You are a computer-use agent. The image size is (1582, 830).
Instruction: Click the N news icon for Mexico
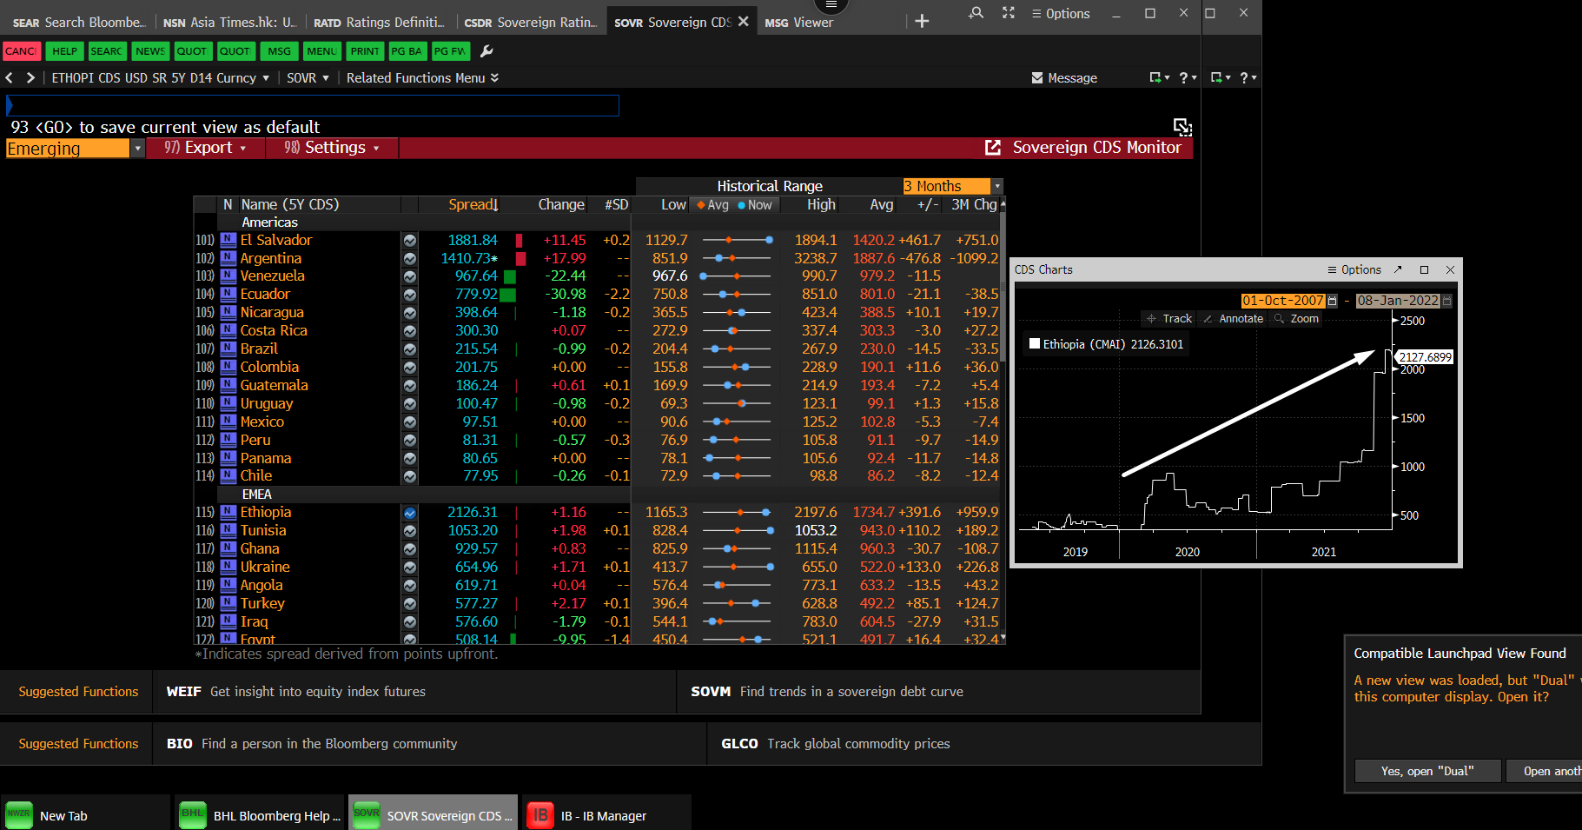228,422
